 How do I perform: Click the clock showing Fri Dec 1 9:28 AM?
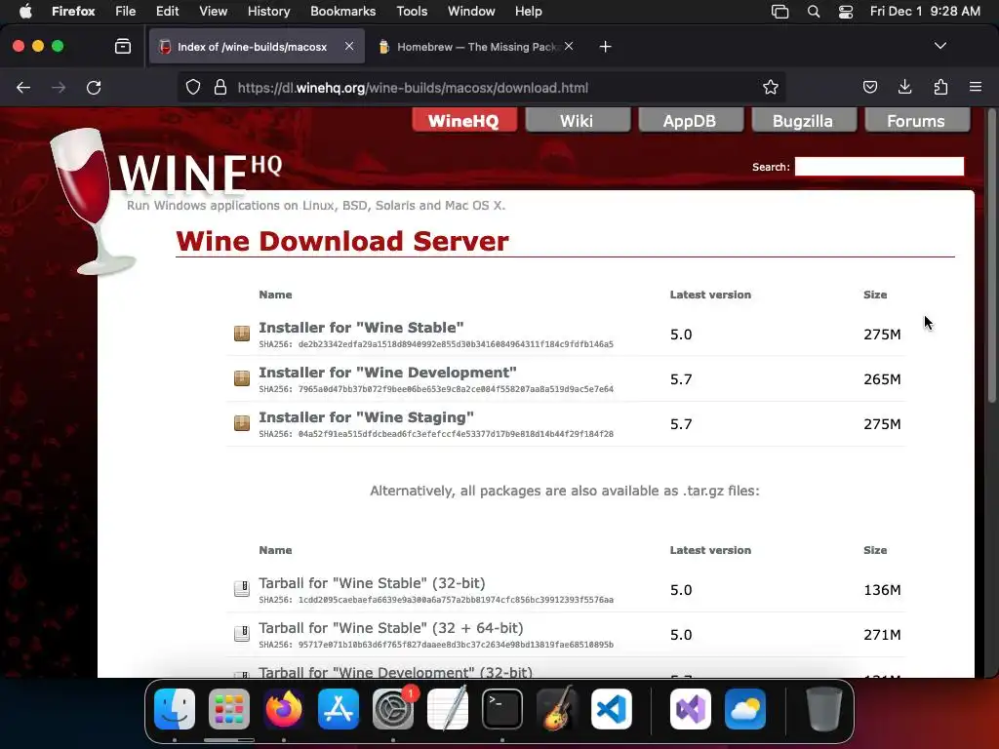(x=925, y=12)
